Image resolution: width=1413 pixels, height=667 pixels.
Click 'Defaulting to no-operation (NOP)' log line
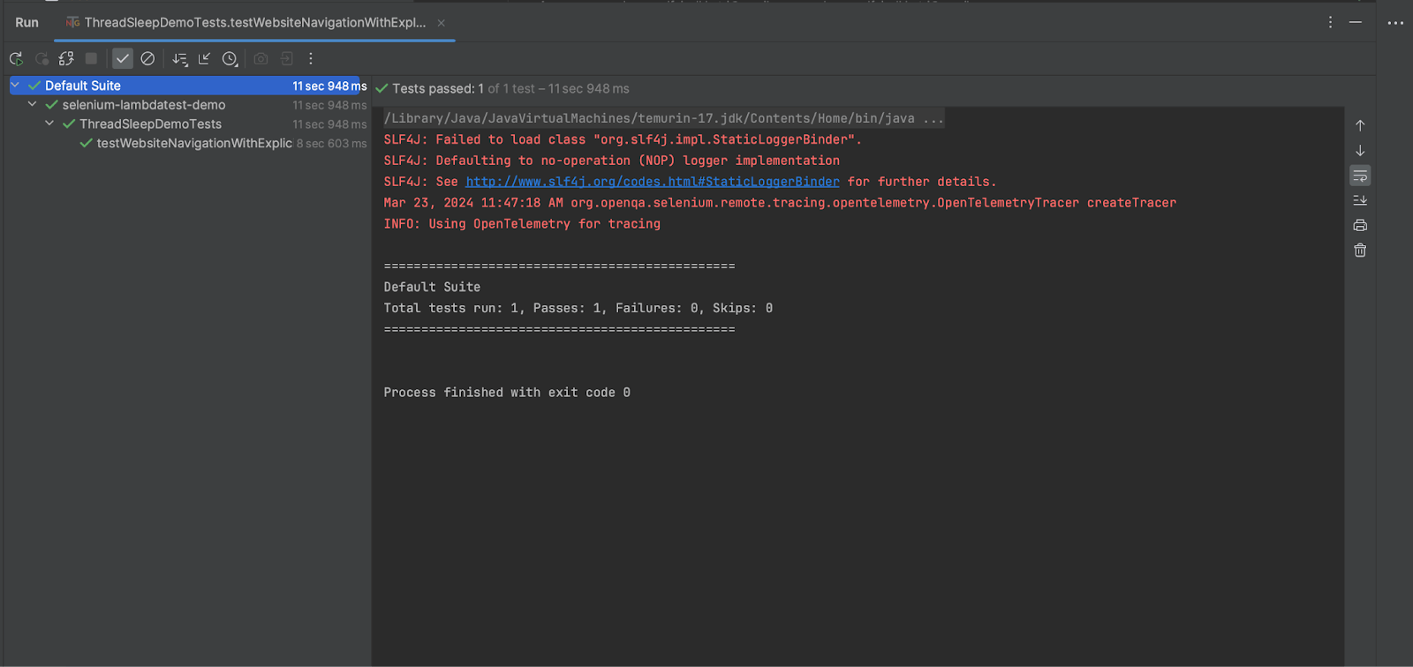[612, 161]
